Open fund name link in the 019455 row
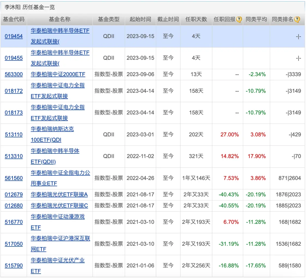Viewport: 306px width, 278px height. coord(60,58)
